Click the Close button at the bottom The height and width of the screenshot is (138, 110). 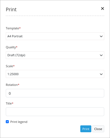click(x=98, y=129)
